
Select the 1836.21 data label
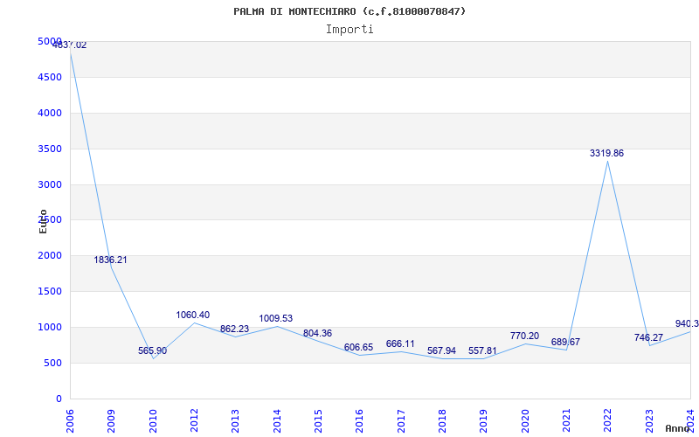pyautogui.click(x=110, y=260)
